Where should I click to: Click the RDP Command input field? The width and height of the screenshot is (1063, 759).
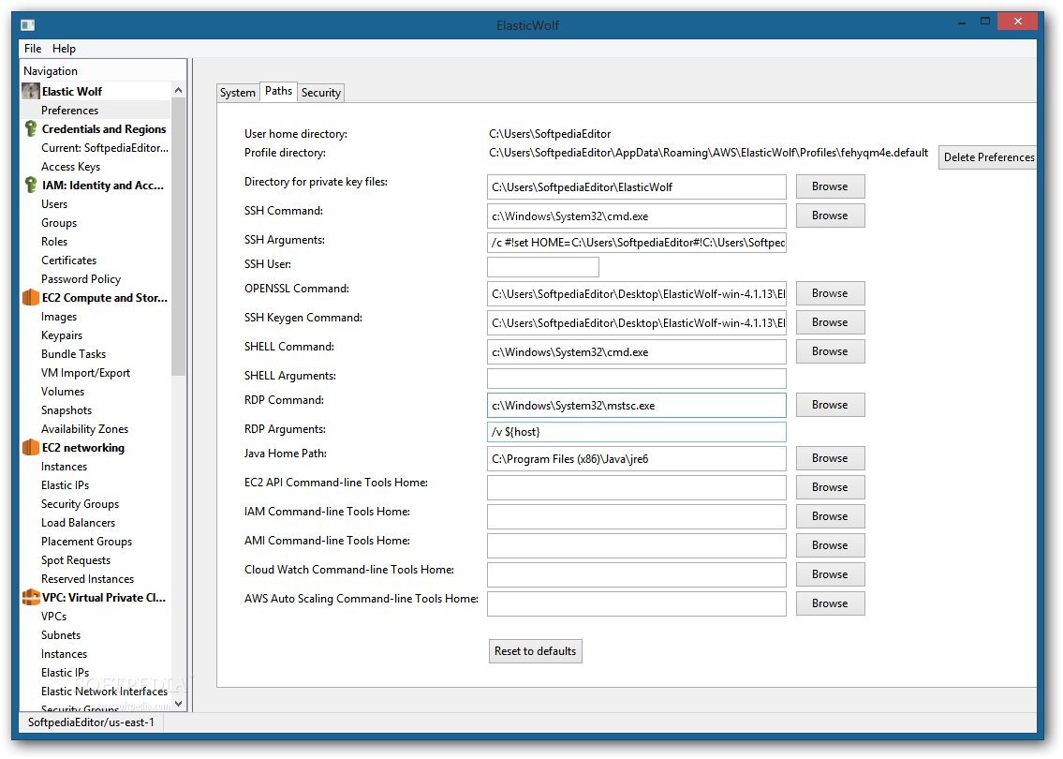(x=637, y=406)
